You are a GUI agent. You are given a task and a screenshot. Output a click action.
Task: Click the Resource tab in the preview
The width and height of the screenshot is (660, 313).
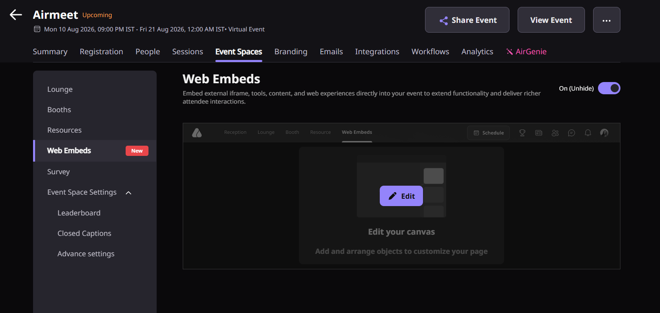click(321, 132)
